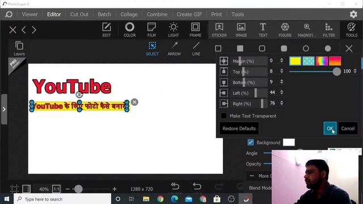The width and height of the screenshot is (363, 204).
Task: Delete the selected text object on canvas
Action: (134, 102)
